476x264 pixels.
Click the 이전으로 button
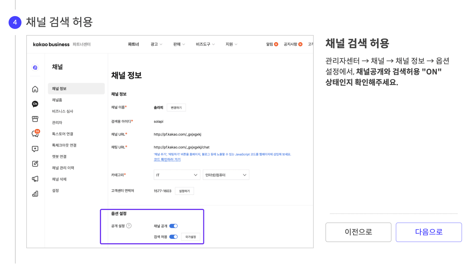[x=358, y=232]
